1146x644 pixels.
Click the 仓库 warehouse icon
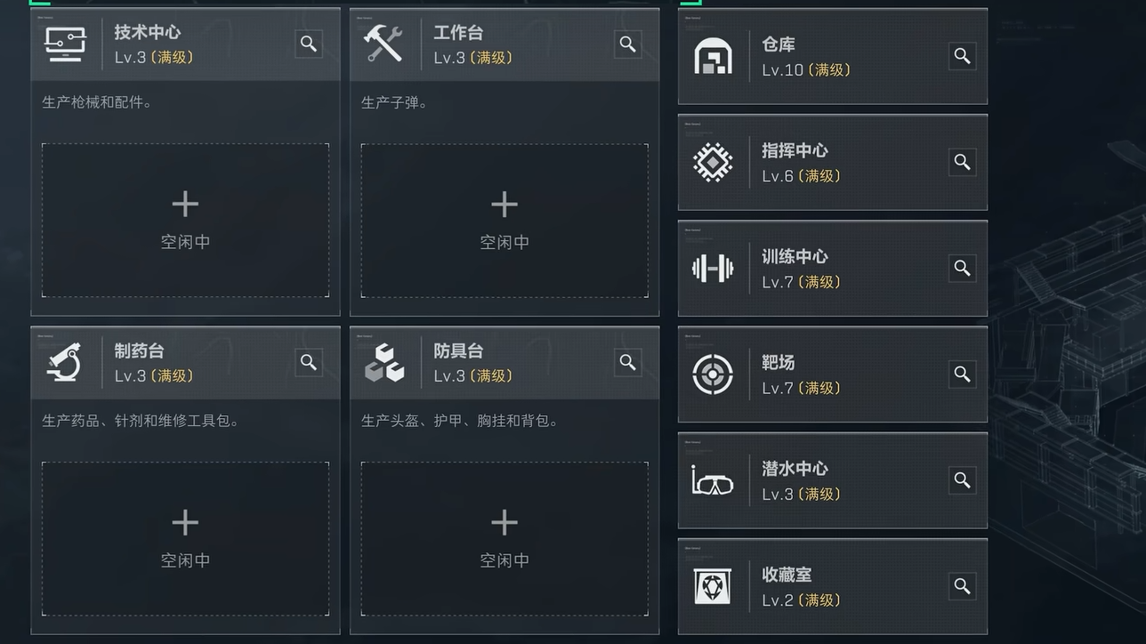[713, 56]
